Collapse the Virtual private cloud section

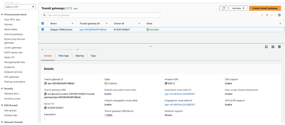2,15
